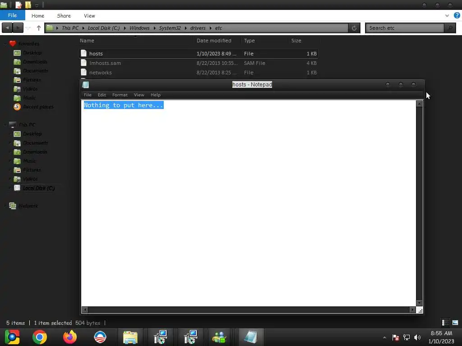The width and height of the screenshot is (462, 346).
Task: Launch Firefox from the taskbar
Action: tap(70, 337)
